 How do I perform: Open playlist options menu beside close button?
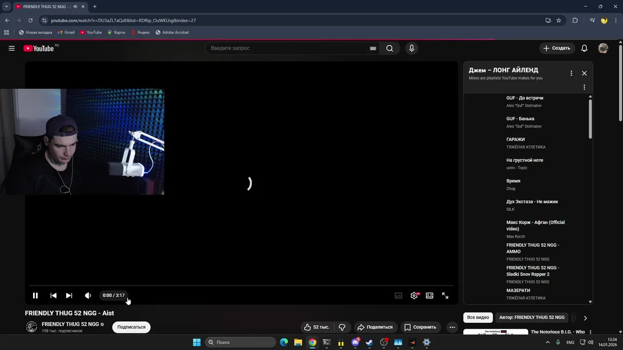click(571, 73)
